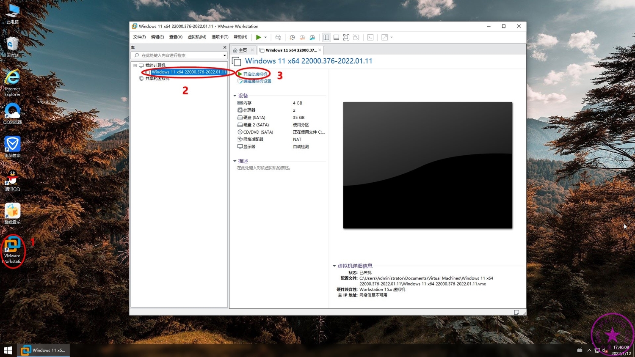Open the 查看(V) menu
The width and height of the screenshot is (635, 357).
176,37
